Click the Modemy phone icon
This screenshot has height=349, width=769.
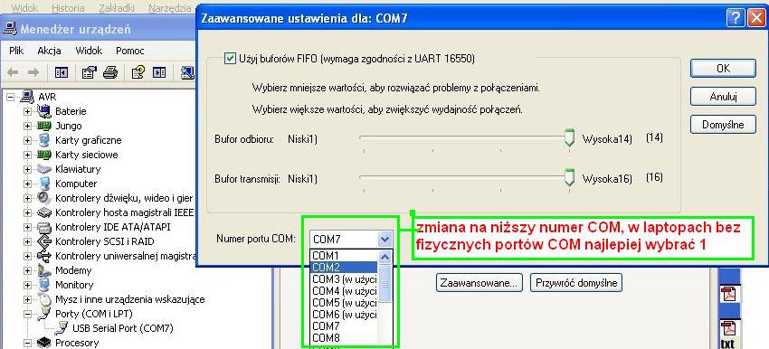44,270
